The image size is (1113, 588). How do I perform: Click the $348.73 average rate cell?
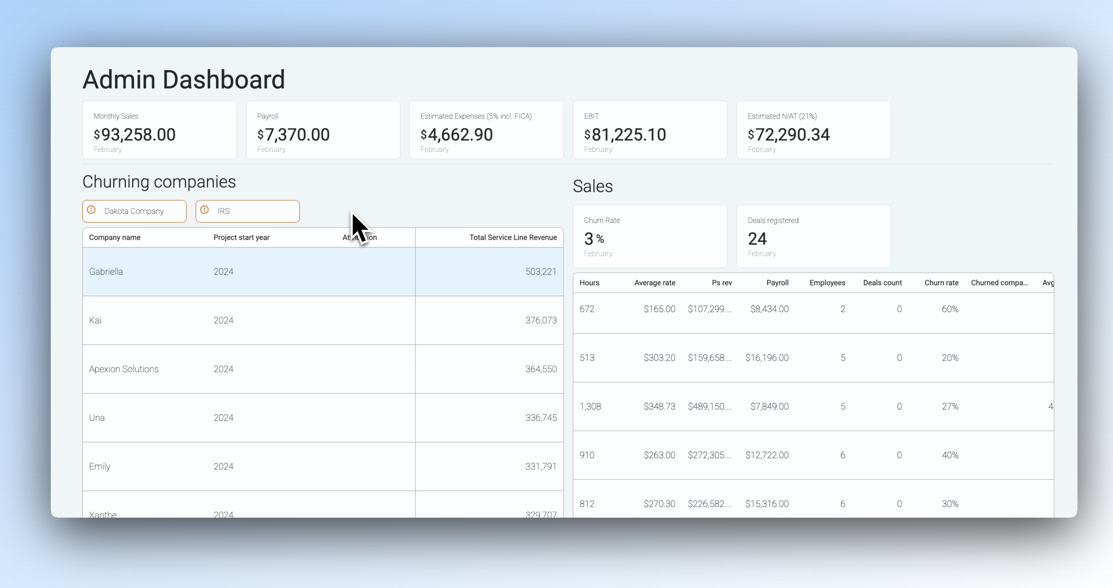pyautogui.click(x=659, y=406)
